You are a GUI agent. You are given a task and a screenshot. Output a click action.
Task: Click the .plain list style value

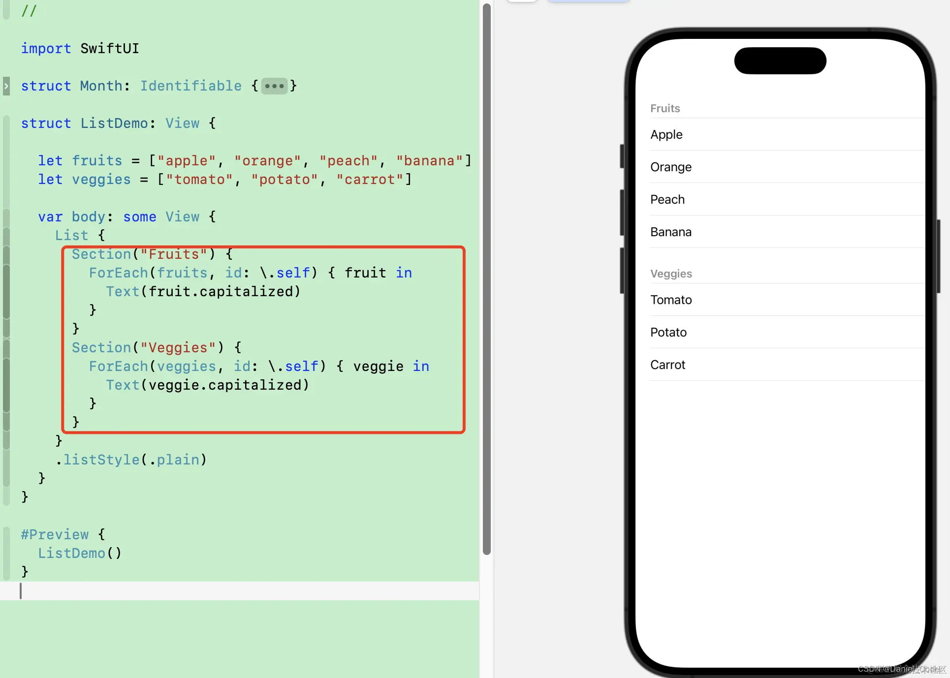click(178, 460)
